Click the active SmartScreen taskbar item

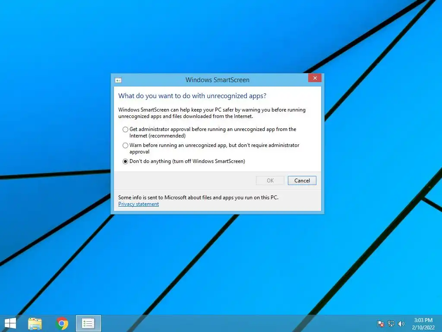click(88, 323)
